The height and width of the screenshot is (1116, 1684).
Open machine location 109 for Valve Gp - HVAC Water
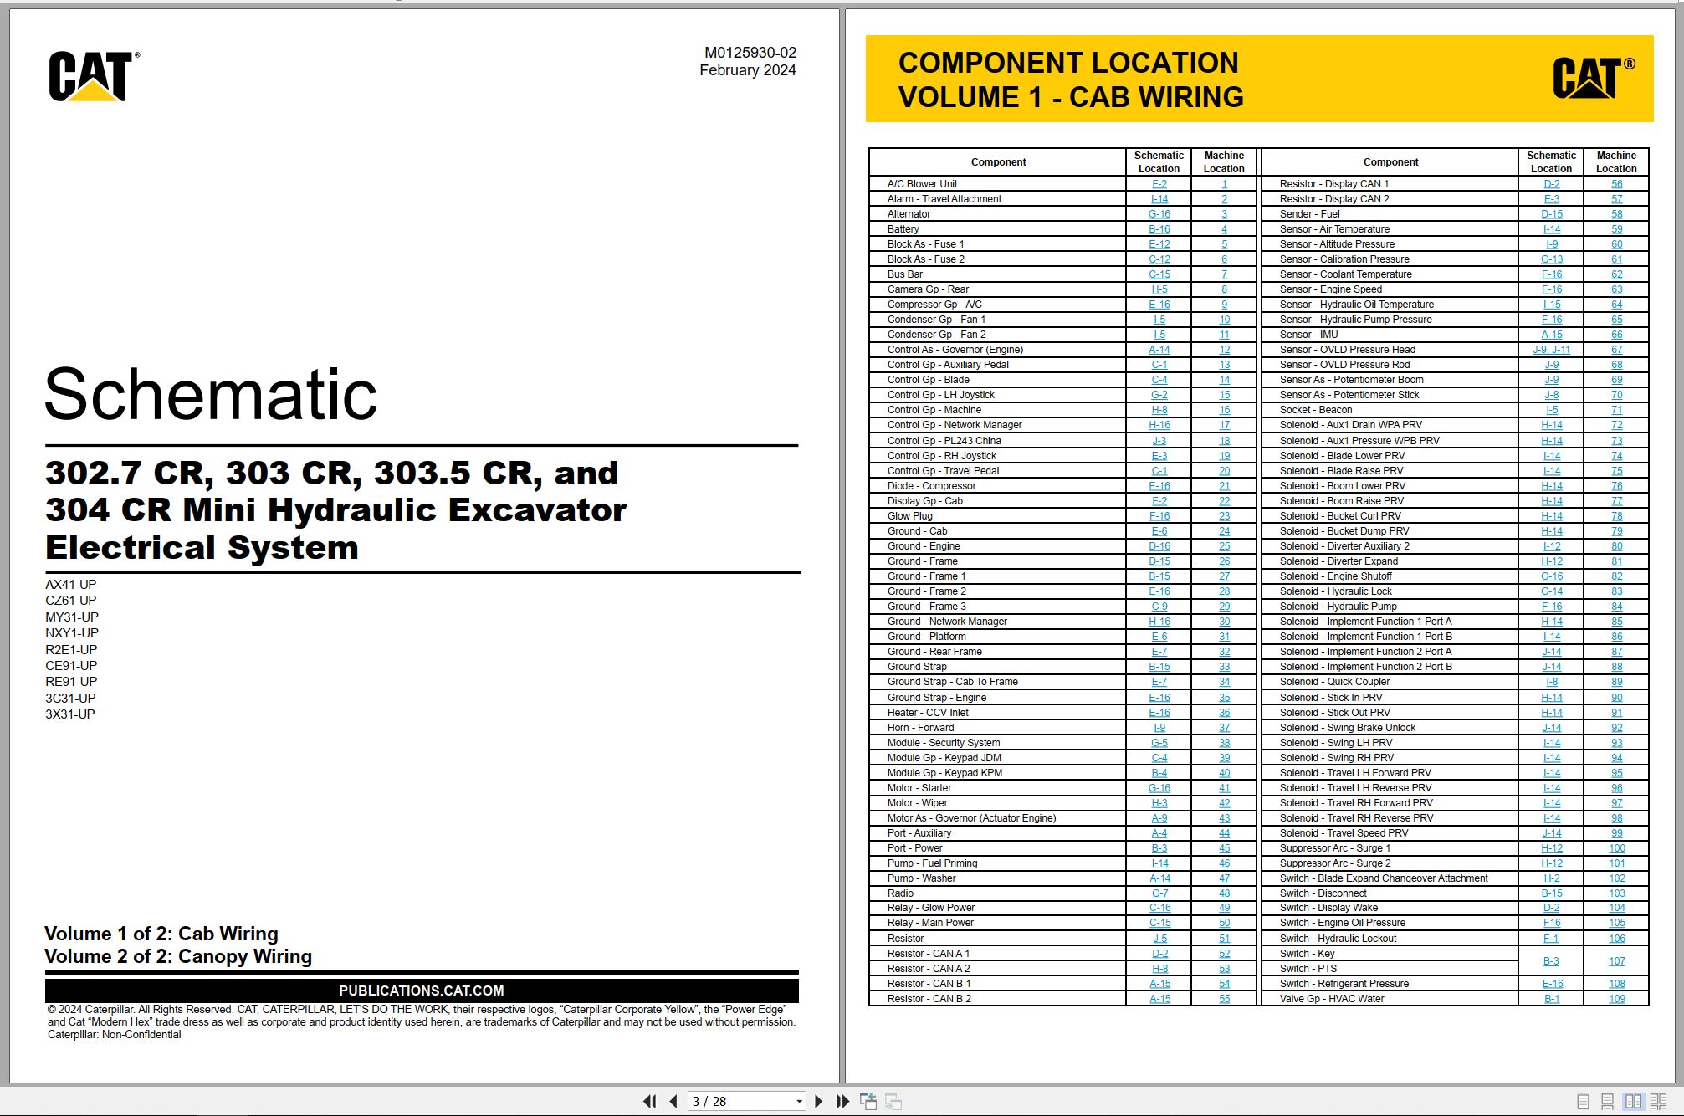[1616, 999]
